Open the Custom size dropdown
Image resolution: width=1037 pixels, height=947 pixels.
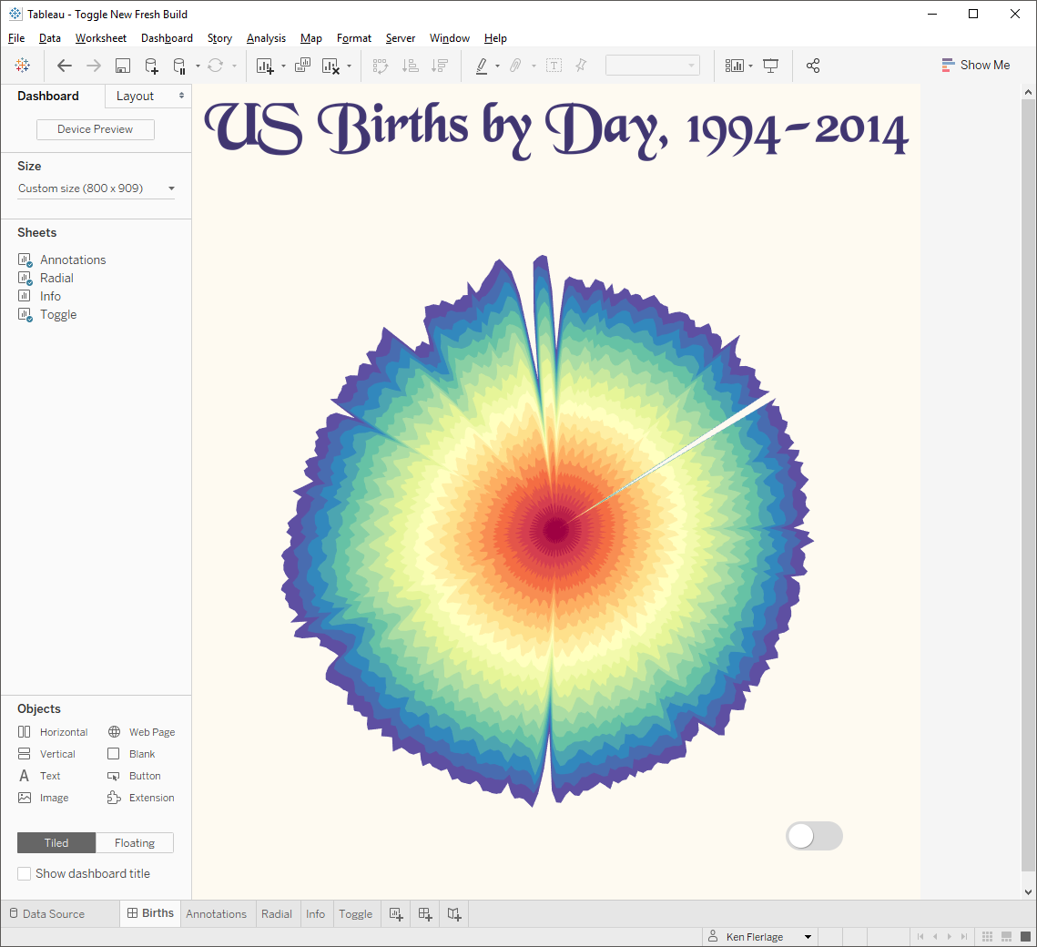(x=96, y=188)
